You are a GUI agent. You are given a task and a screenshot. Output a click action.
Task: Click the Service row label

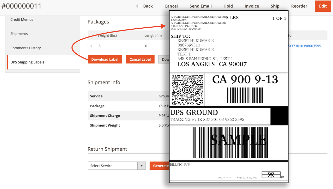[96, 96]
